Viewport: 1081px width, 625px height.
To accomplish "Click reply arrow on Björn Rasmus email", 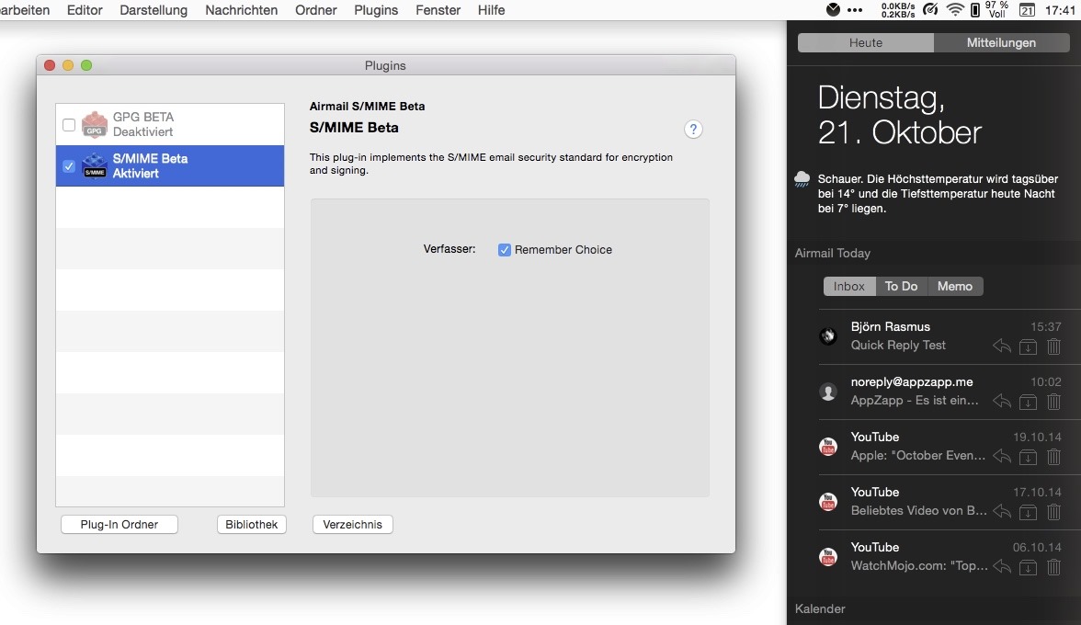I will click(x=1002, y=347).
